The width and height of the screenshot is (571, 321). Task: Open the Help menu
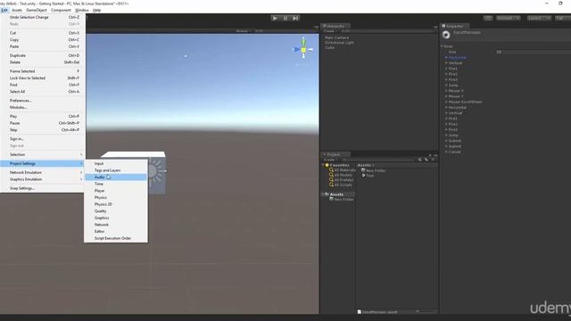click(97, 10)
